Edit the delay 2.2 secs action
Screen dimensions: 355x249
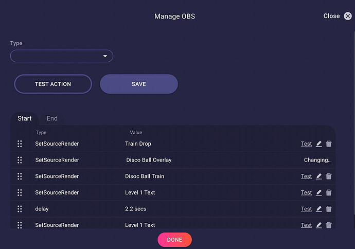click(x=319, y=209)
